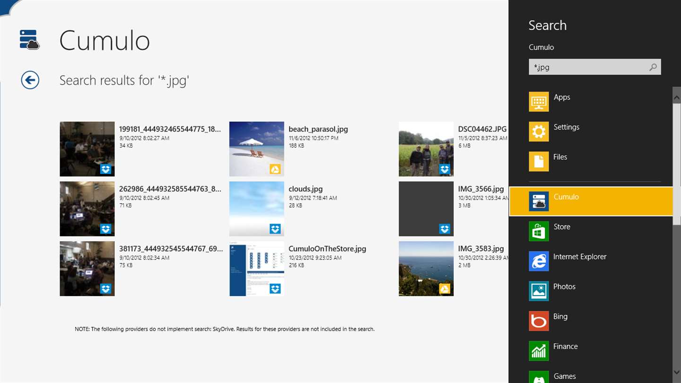Click the Bing app icon

pyautogui.click(x=539, y=321)
